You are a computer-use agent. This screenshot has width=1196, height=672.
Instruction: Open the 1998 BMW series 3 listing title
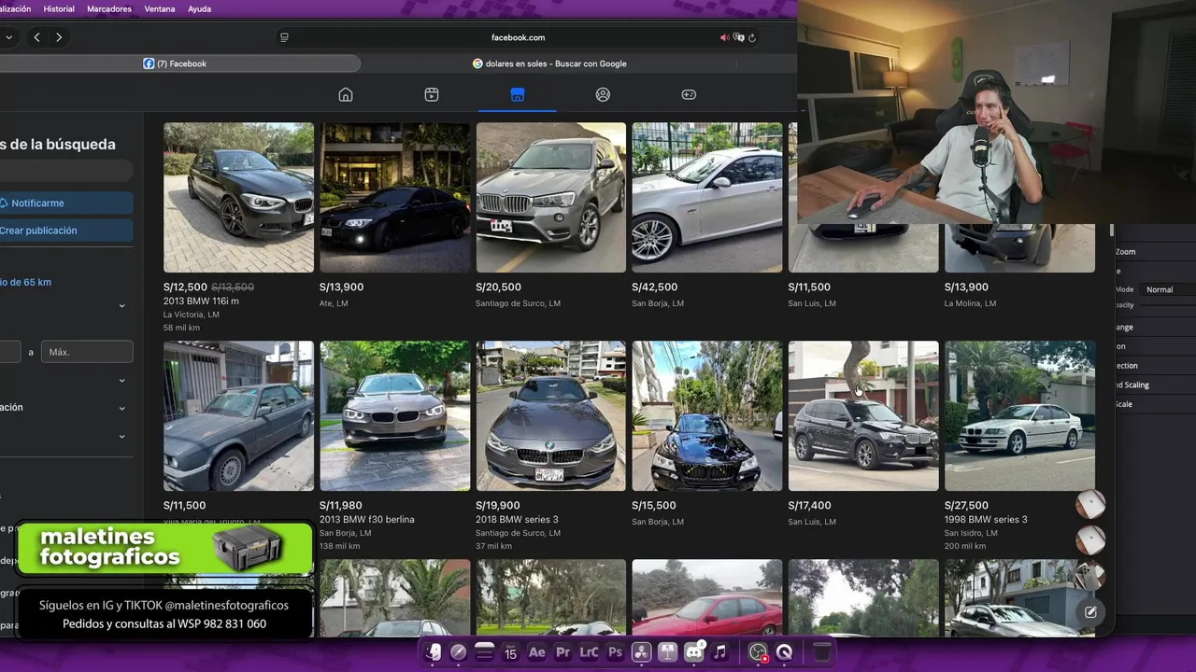click(988, 519)
